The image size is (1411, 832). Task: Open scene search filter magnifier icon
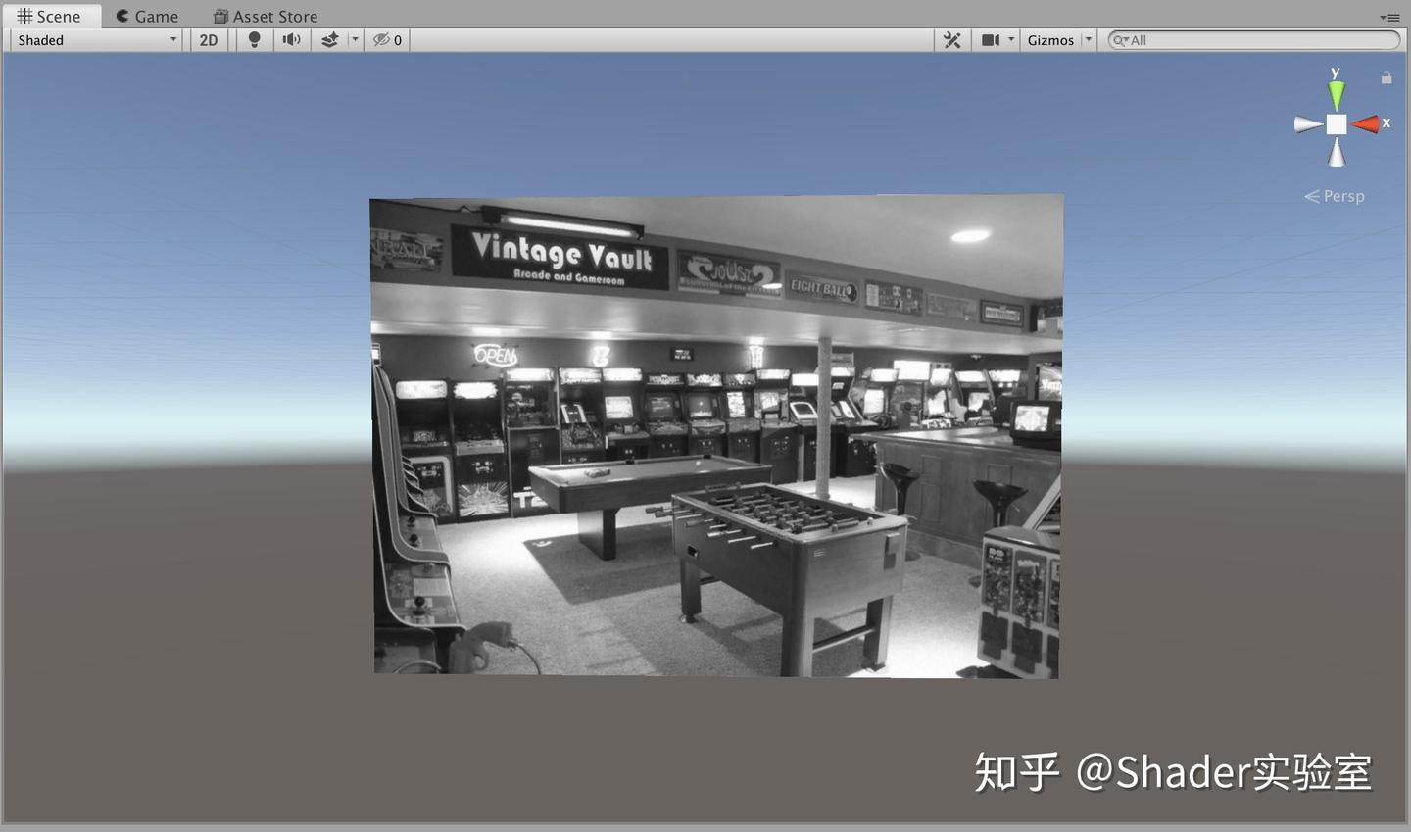pos(1121,40)
